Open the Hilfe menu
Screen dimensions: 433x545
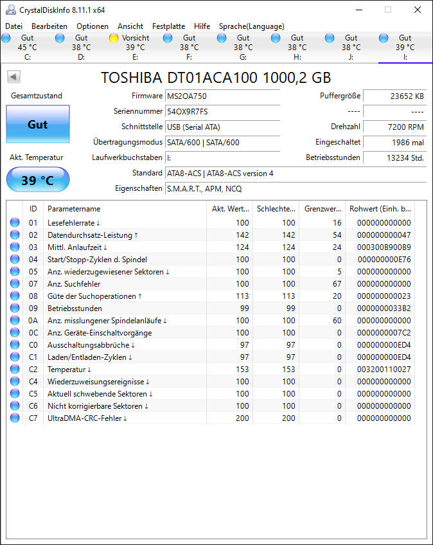pos(202,26)
